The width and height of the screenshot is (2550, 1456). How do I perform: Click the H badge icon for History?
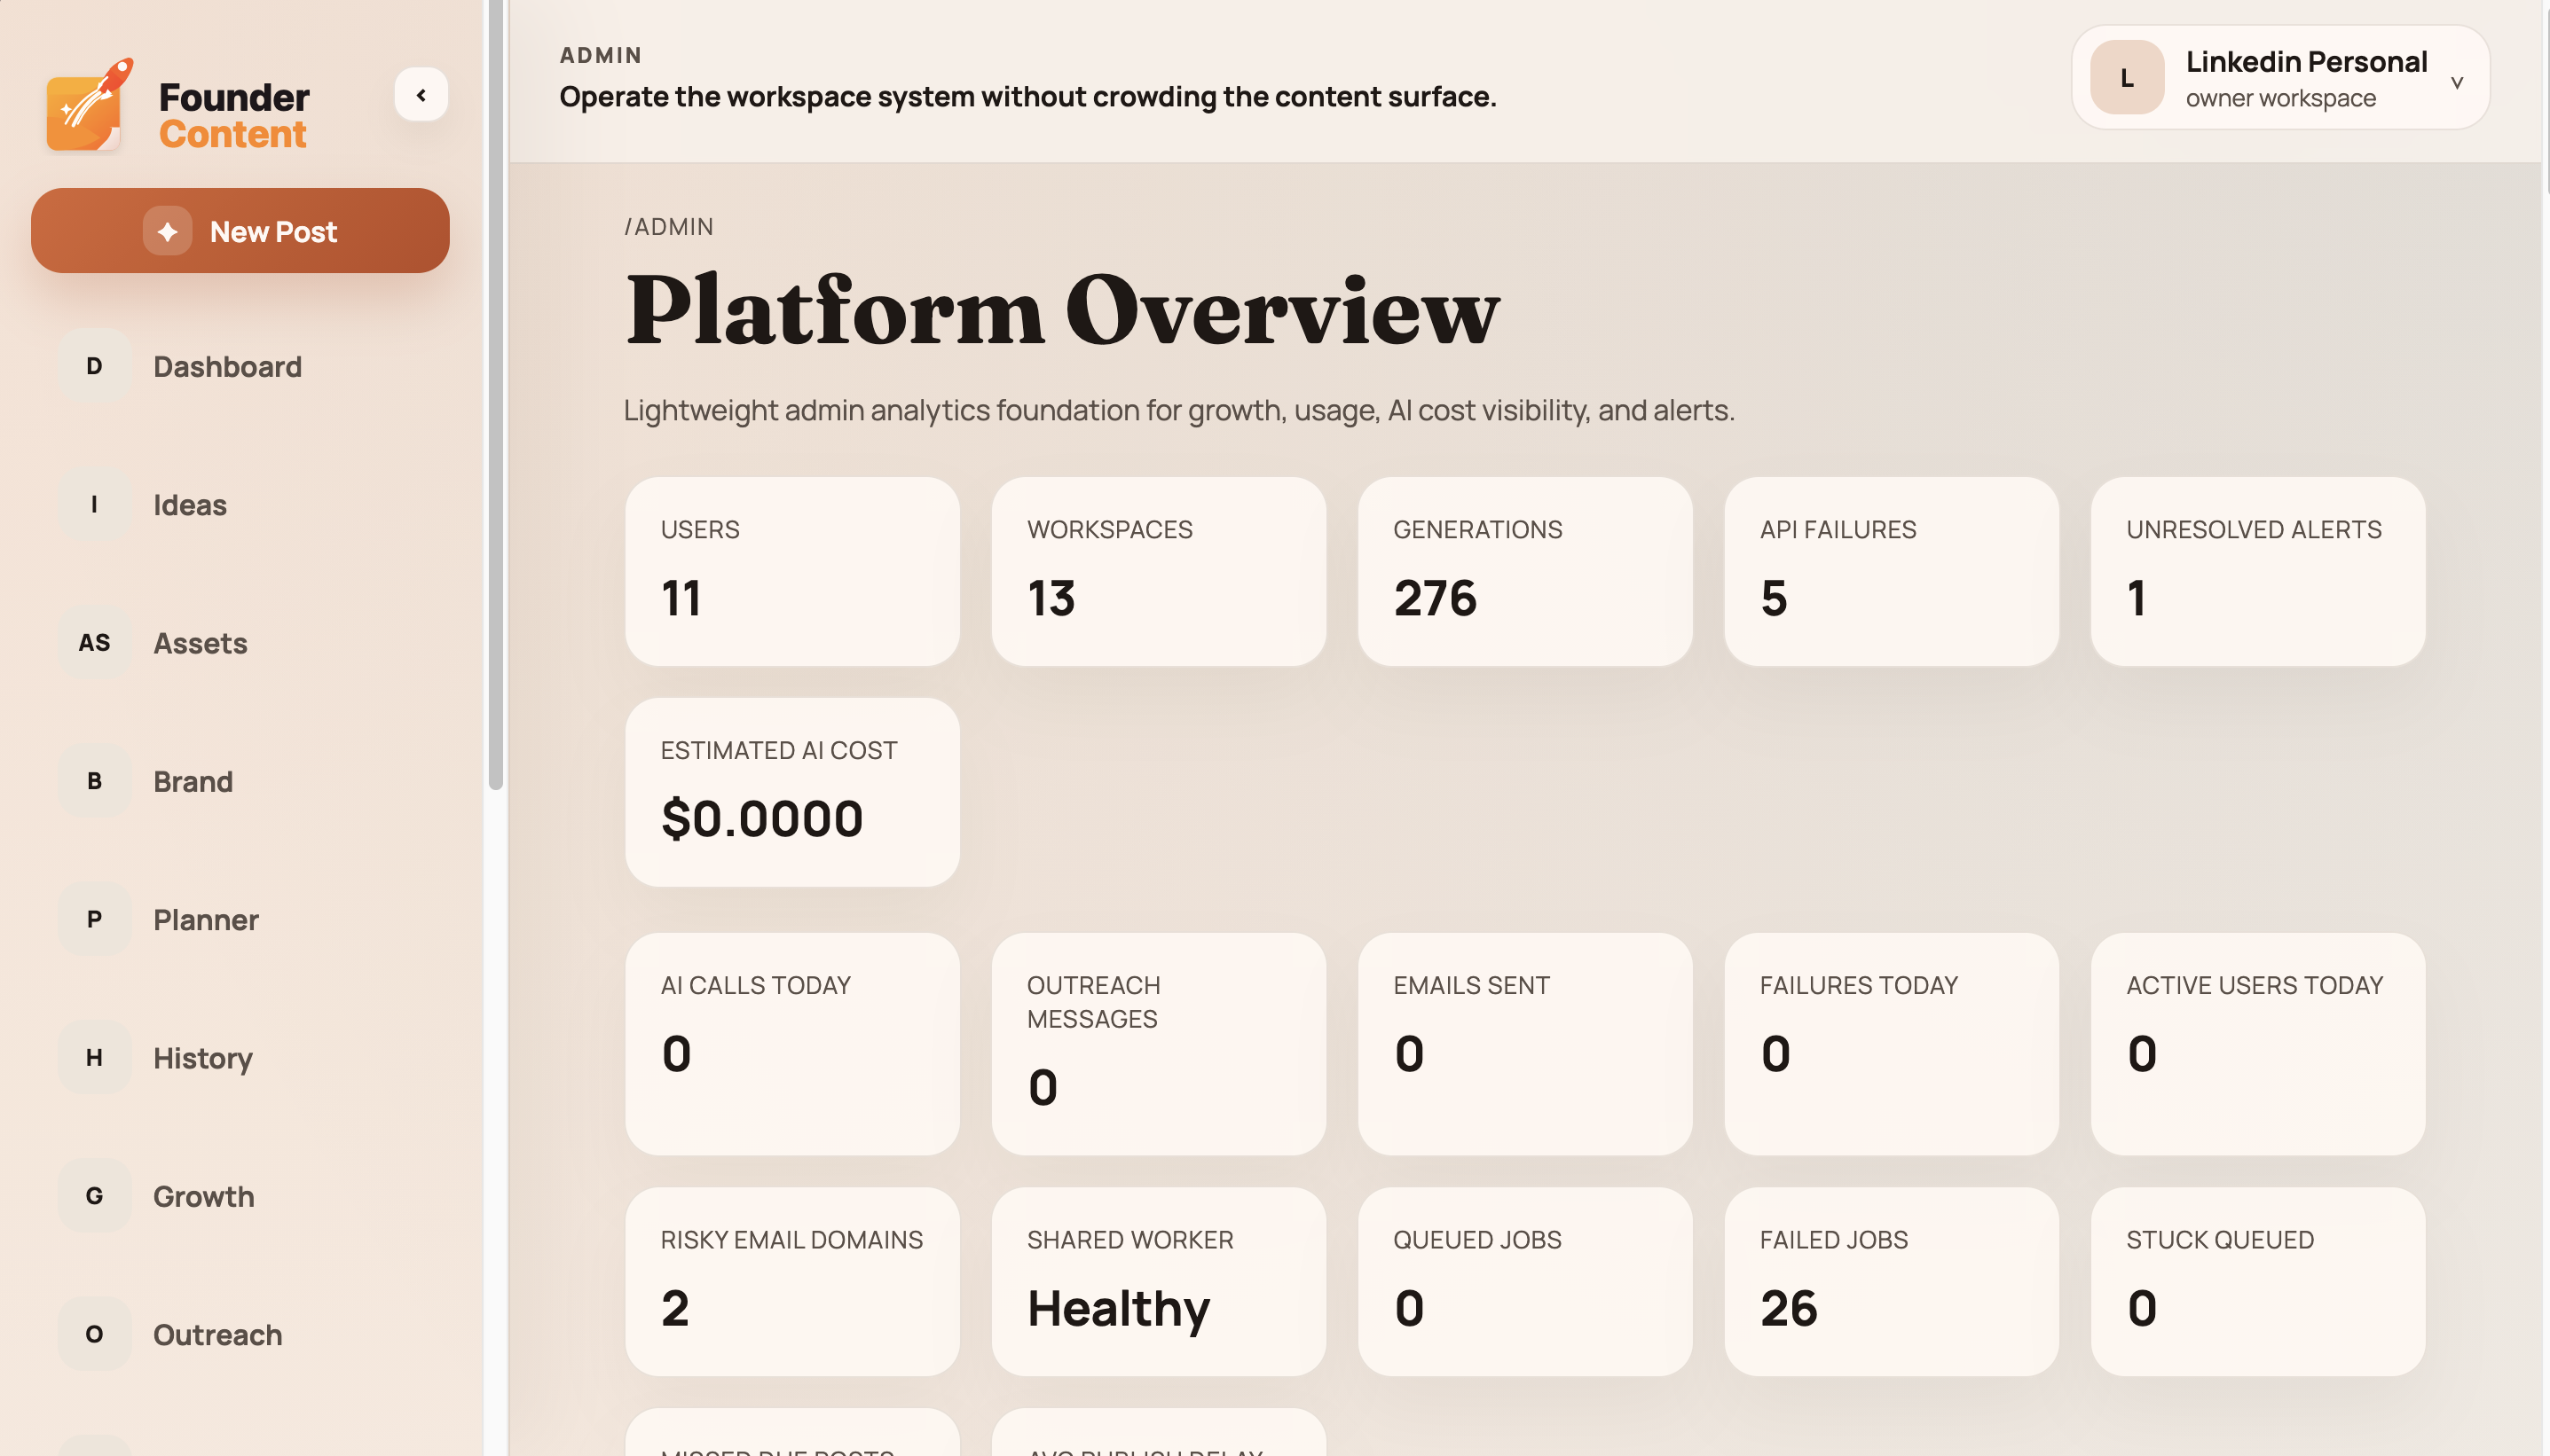[94, 1057]
